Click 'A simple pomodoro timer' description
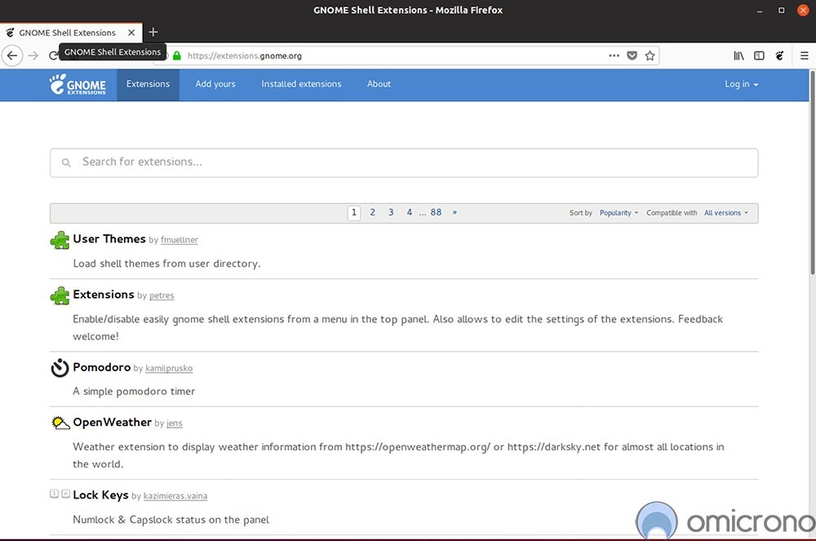The height and width of the screenshot is (541, 816). pos(134,391)
